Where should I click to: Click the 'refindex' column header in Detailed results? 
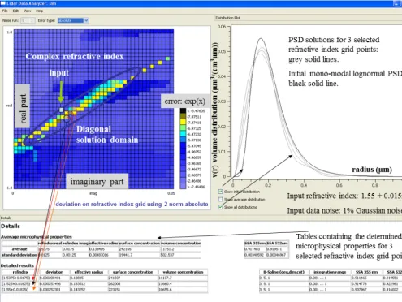(x=20, y=272)
